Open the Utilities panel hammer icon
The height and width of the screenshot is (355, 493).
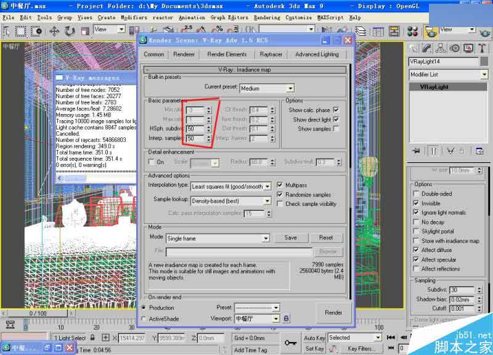[x=481, y=47]
